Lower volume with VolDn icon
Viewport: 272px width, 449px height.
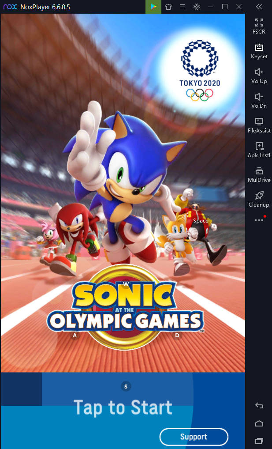click(259, 101)
